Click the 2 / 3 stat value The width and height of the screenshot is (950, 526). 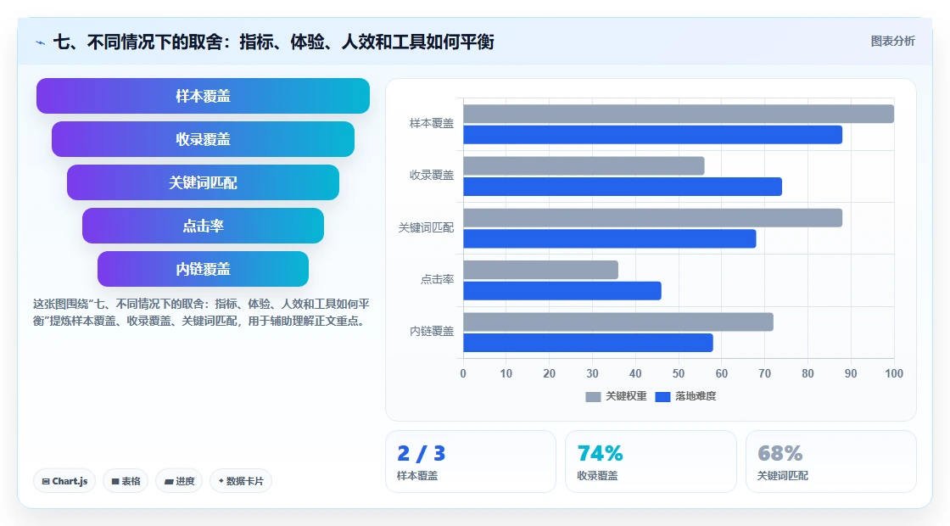click(421, 453)
